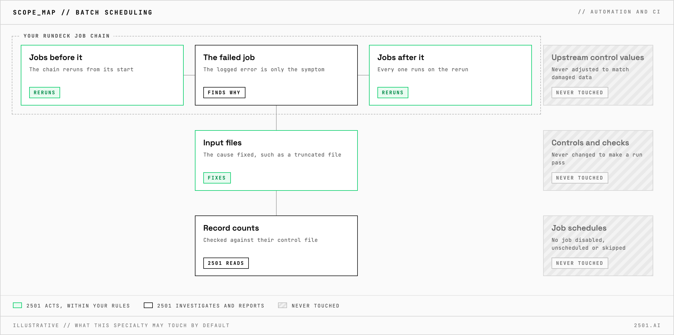Click the FINDS WHY badge
The height and width of the screenshot is (335, 674).
click(x=224, y=93)
